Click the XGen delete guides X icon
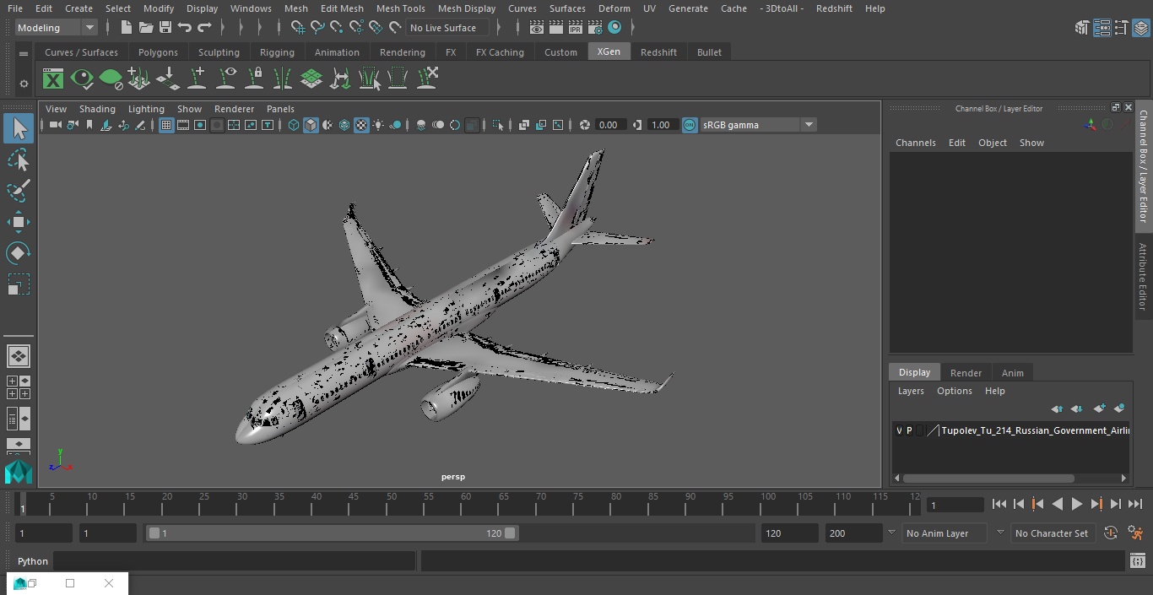The width and height of the screenshot is (1153, 595). click(427, 78)
